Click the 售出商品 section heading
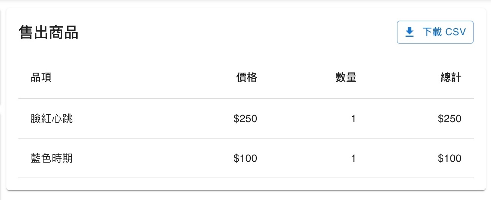Screen dimensions: 491x200 (x=48, y=33)
